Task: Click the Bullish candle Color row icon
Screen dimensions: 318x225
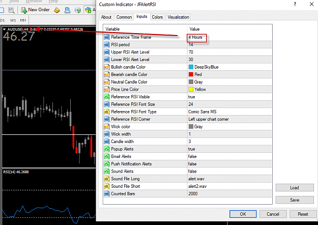Action: [107, 67]
